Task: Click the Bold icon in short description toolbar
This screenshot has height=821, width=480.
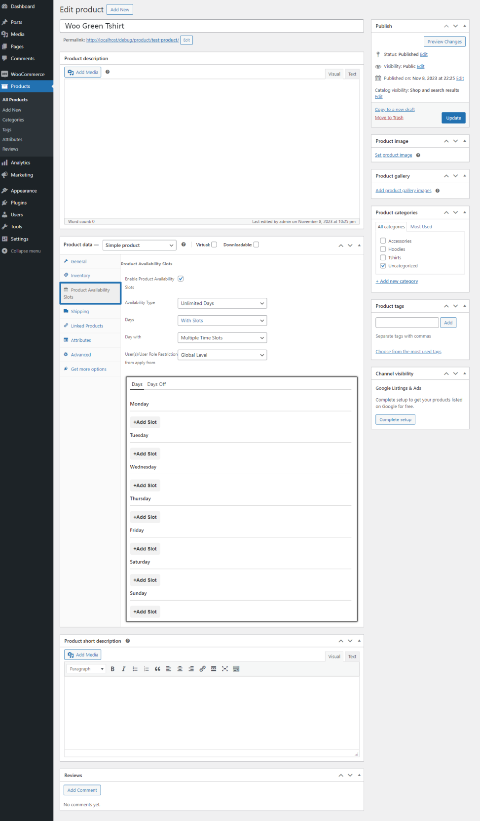Action: pos(112,669)
